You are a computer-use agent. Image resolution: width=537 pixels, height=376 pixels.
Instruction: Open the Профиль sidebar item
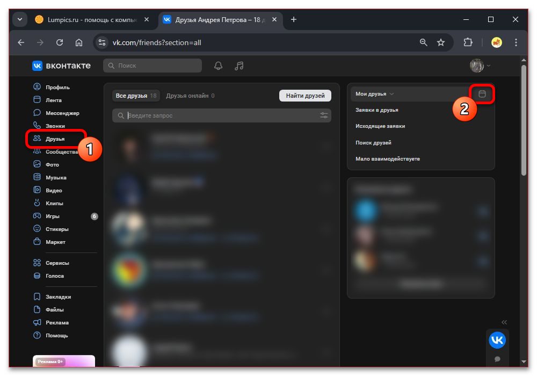(52, 87)
